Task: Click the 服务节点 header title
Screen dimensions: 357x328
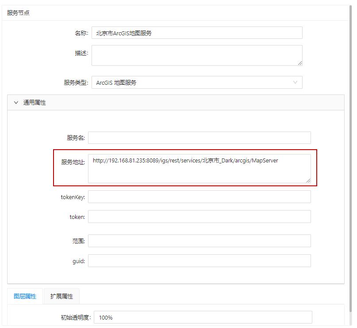Action: coord(18,13)
